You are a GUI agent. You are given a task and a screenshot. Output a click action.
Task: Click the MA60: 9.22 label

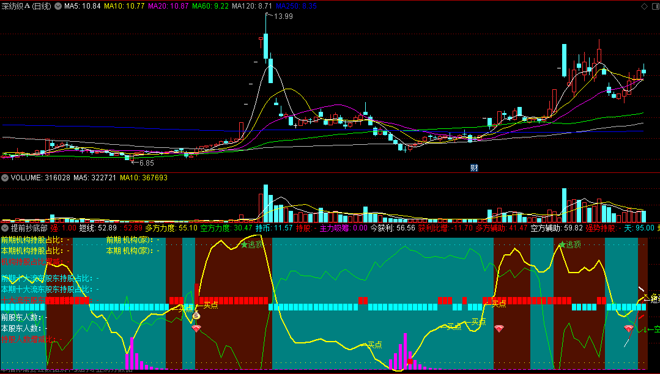210,6
